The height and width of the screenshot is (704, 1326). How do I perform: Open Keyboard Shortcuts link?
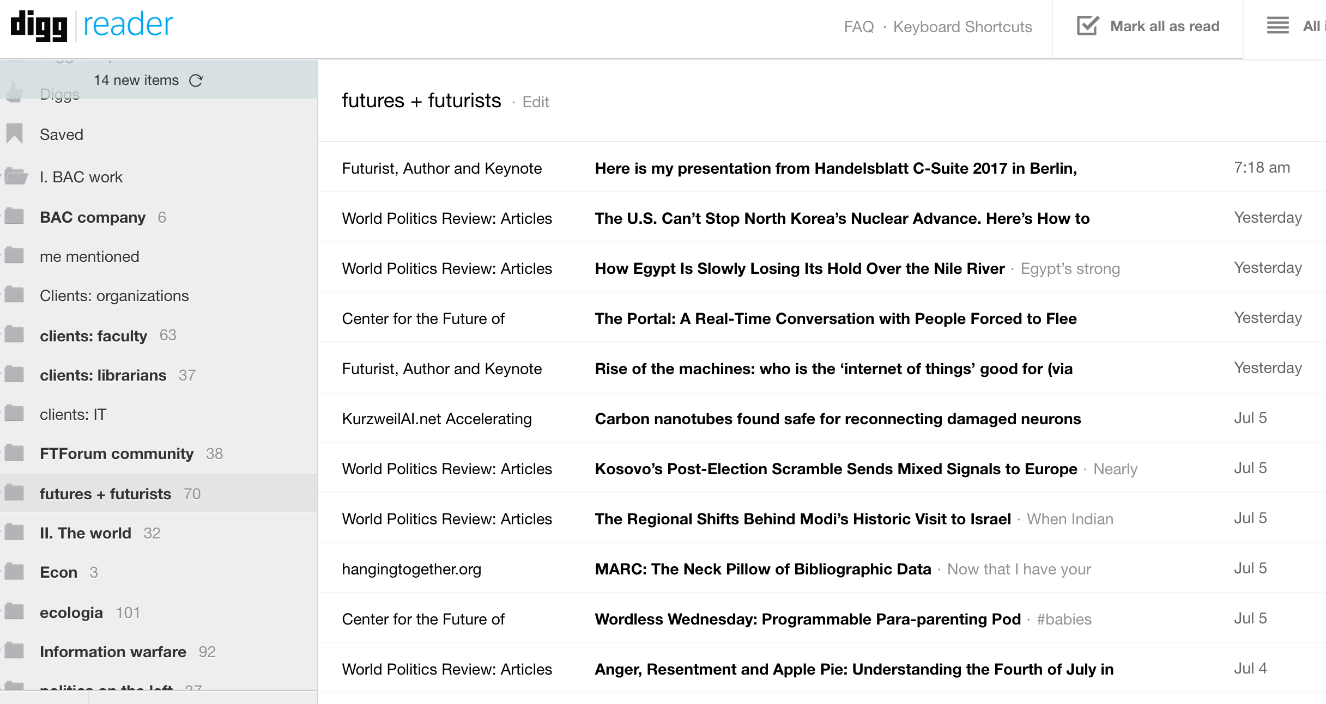pos(962,27)
